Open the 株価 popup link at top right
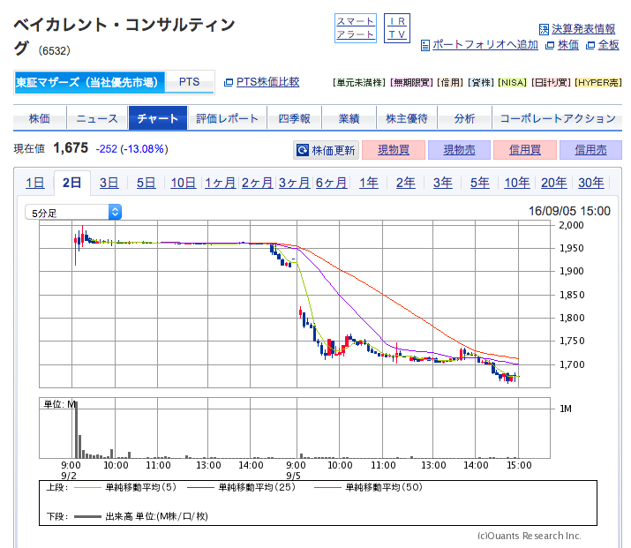The image size is (631, 548). click(x=568, y=45)
